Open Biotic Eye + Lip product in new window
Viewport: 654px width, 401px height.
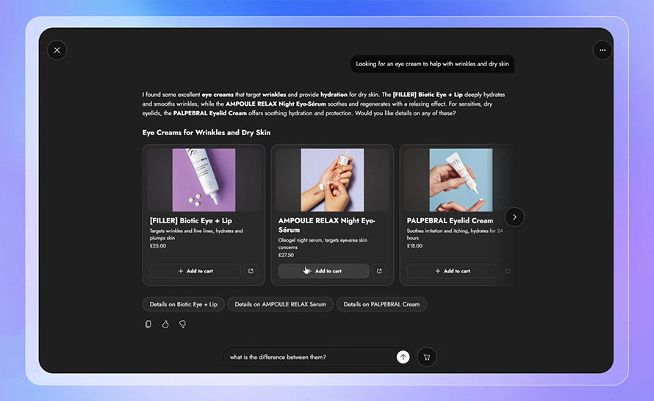tap(251, 271)
